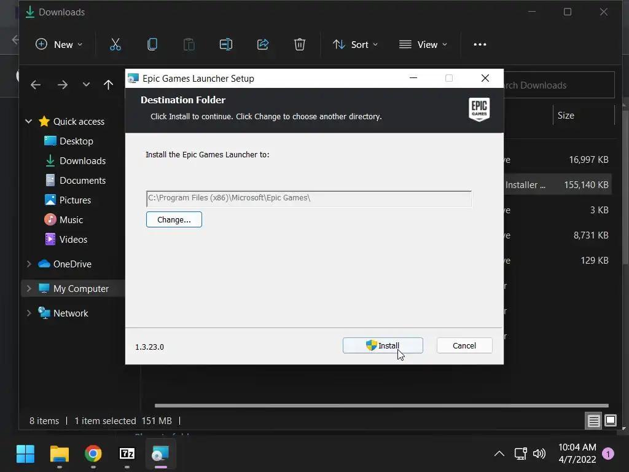Image resolution: width=629 pixels, height=472 pixels.
Task: Click the installer icon on the taskbar
Action: click(160, 454)
